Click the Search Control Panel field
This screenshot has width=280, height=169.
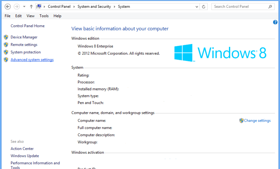[x=239, y=6]
